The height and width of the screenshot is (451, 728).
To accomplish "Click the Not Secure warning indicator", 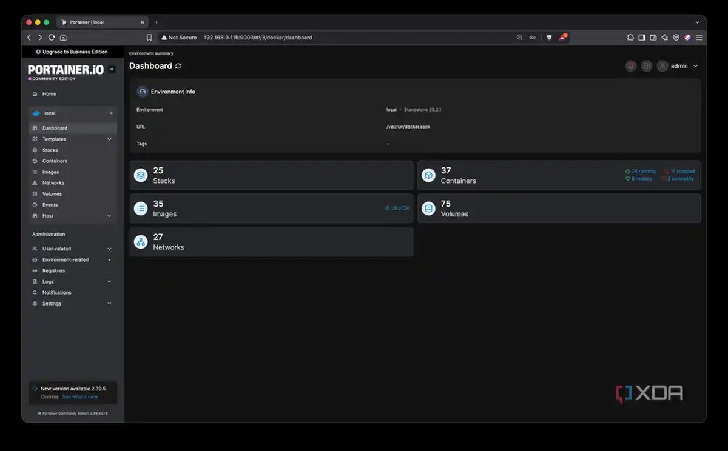I will [179, 38].
